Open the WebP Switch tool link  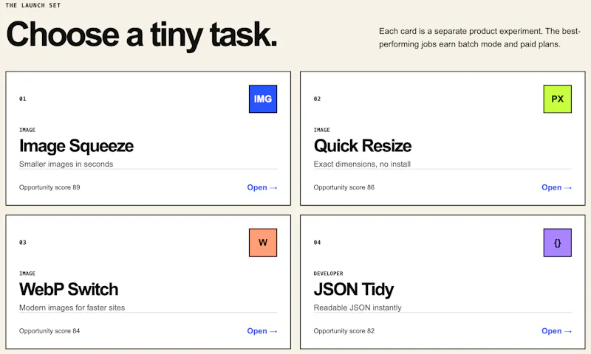(262, 331)
